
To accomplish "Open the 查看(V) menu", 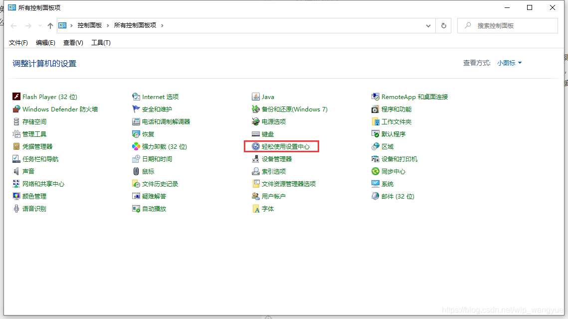I will [73, 43].
